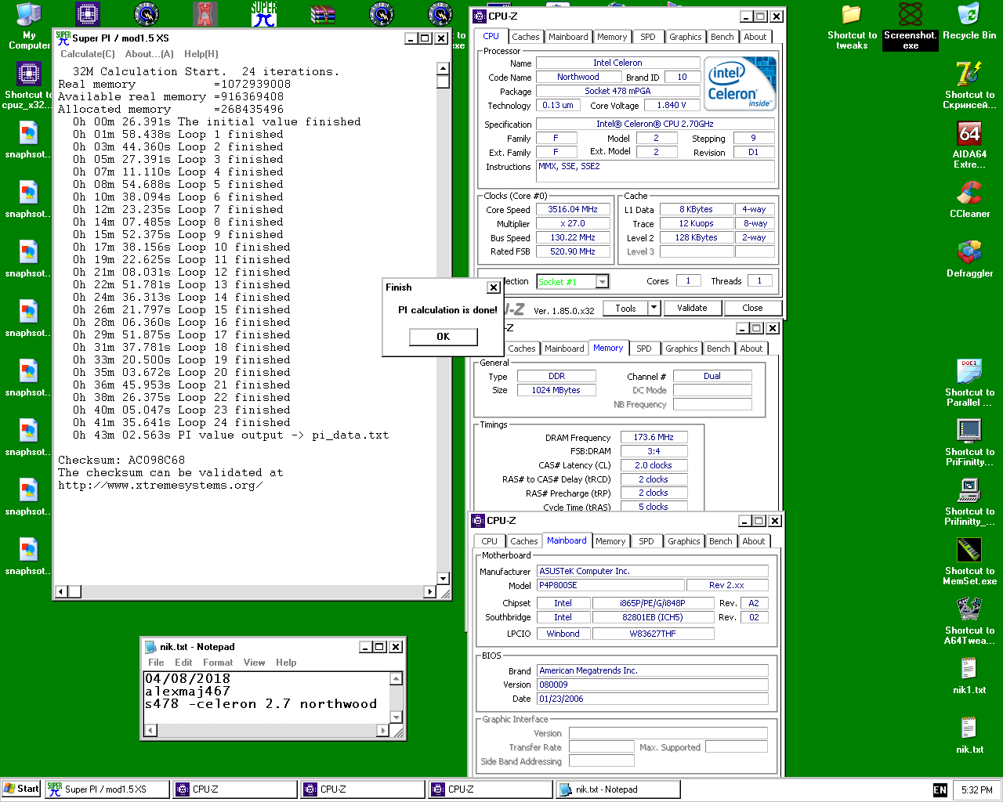Open the nik1.txt desktop file

969,676
